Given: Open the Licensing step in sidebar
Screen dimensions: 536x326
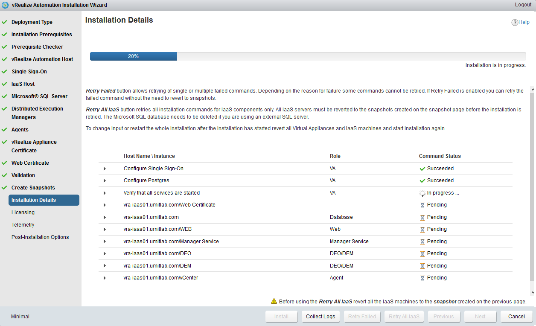Looking at the screenshot, I should tap(23, 212).
